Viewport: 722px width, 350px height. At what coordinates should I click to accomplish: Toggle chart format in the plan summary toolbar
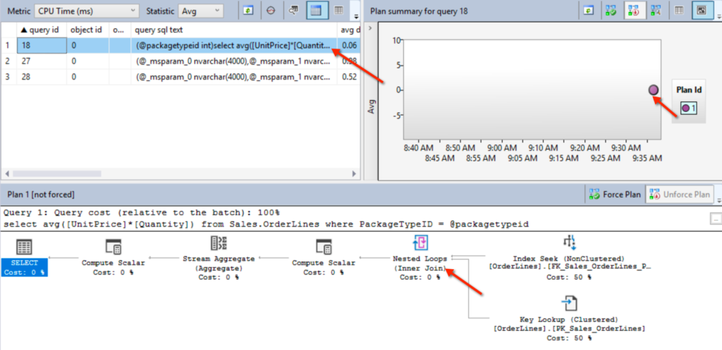tap(702, 11)
